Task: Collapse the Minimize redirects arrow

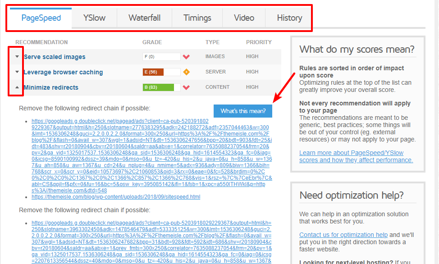Action: [x=17, y=87]
